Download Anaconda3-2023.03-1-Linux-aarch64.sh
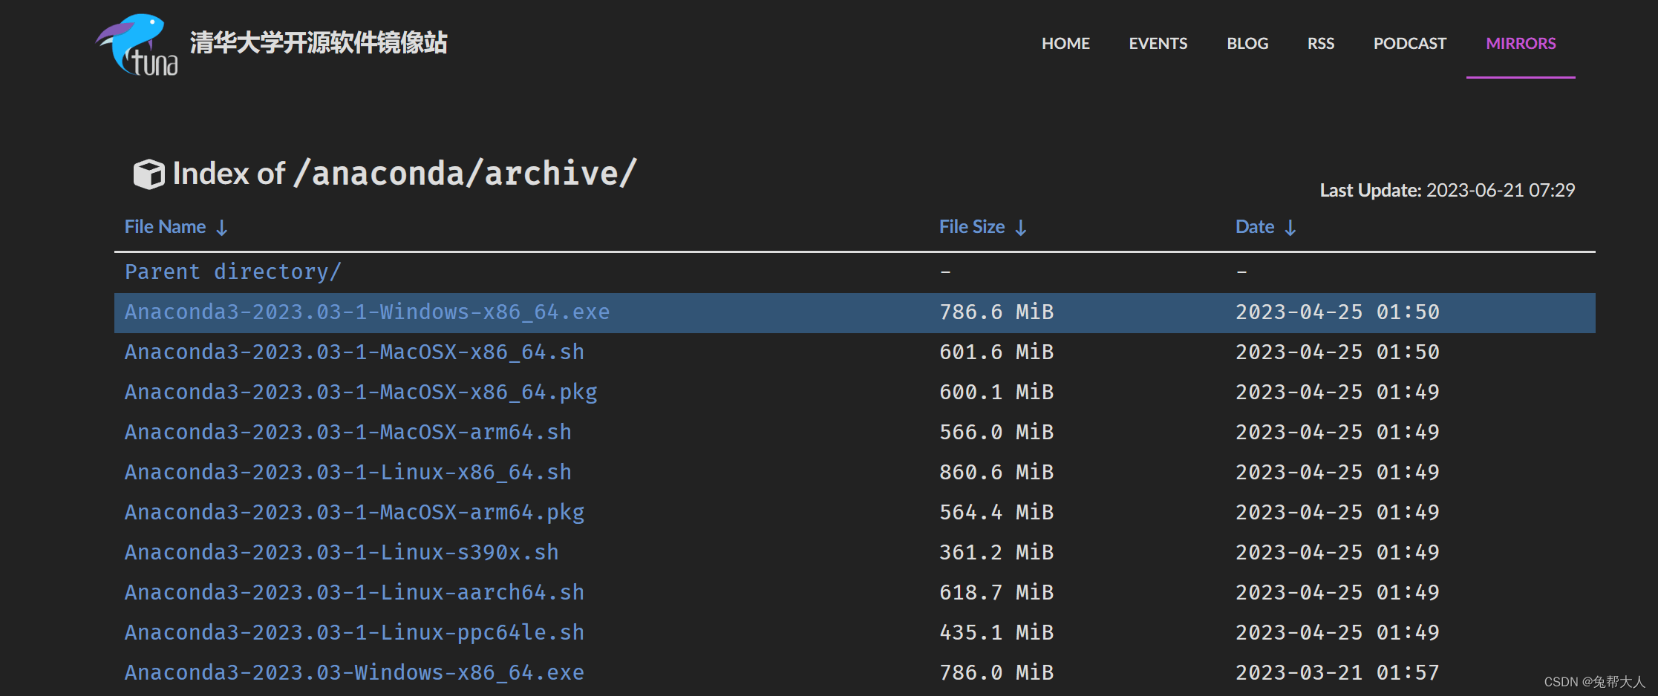 pyautogui.click(x=354, y=593)
